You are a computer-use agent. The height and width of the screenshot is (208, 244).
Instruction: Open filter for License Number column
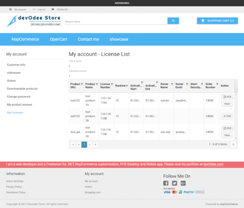(x=112, y=84)
